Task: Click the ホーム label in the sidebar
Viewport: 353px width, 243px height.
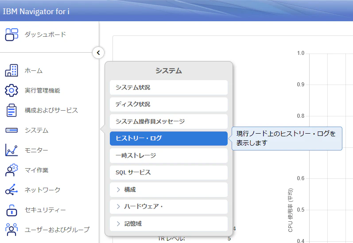Action: [x=34, y=70]
